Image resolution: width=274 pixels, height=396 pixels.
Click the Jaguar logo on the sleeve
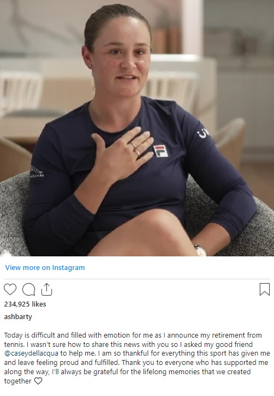click(x=37, y=171)
